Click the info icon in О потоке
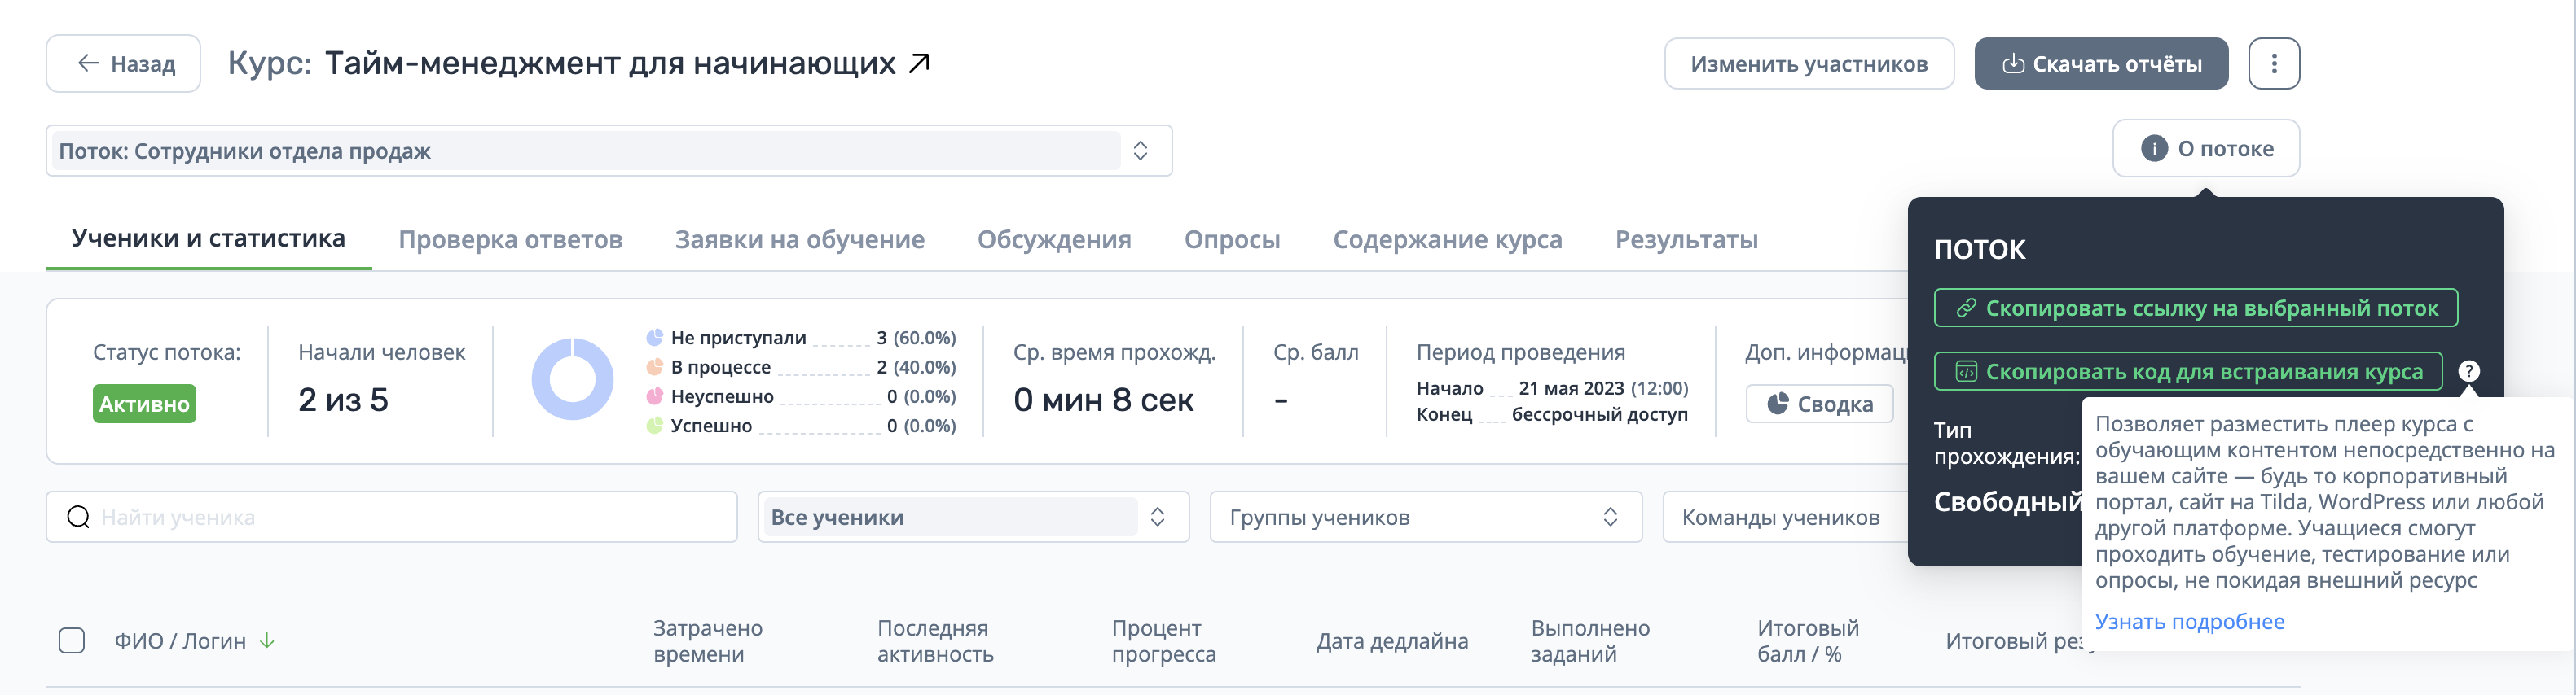2576x695 pixels. pos(2153,149)
